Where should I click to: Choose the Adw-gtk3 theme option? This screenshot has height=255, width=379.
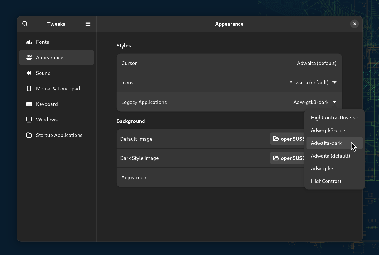tap(322, 169)
